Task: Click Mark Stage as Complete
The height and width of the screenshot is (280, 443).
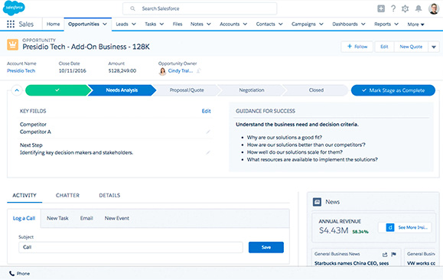Action: coord(393,90)
